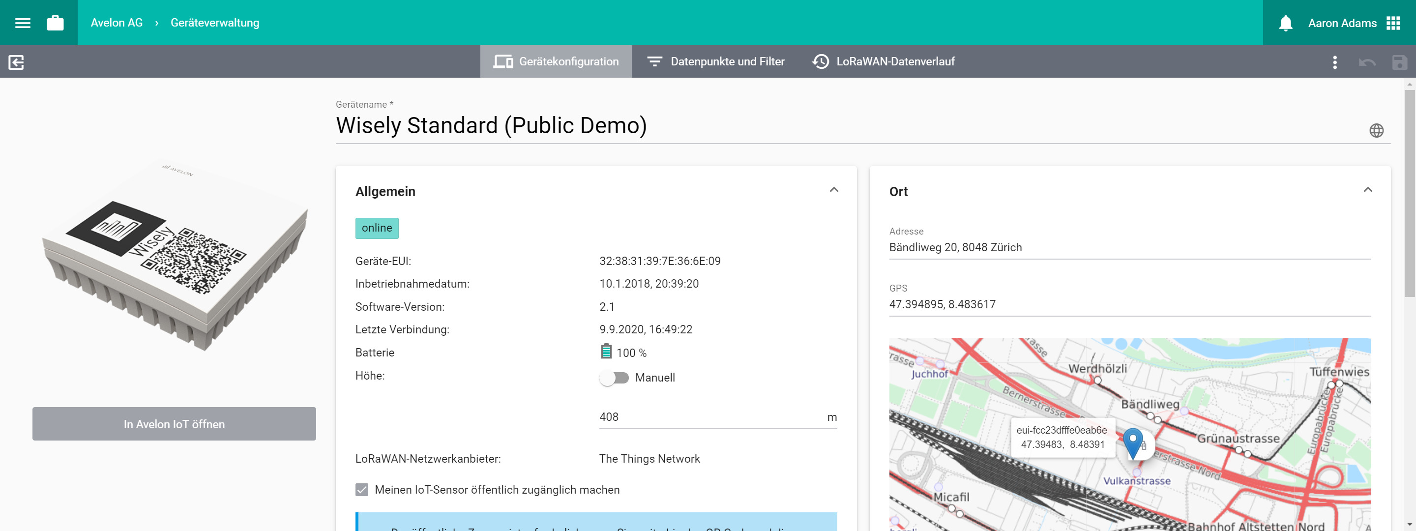Screen dimensions: 1416x531
Task: Click the page vertical scrollbar
Action: pos(1410,194)
